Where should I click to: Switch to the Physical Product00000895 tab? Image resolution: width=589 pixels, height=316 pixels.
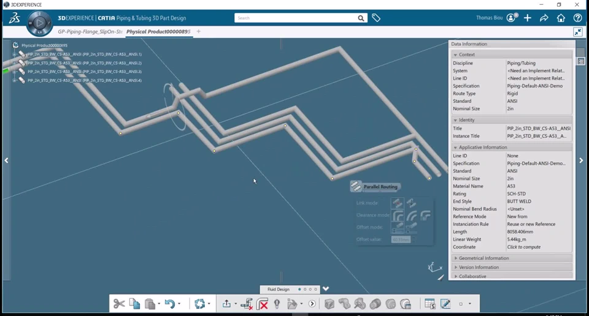click(x=158, y=31)
